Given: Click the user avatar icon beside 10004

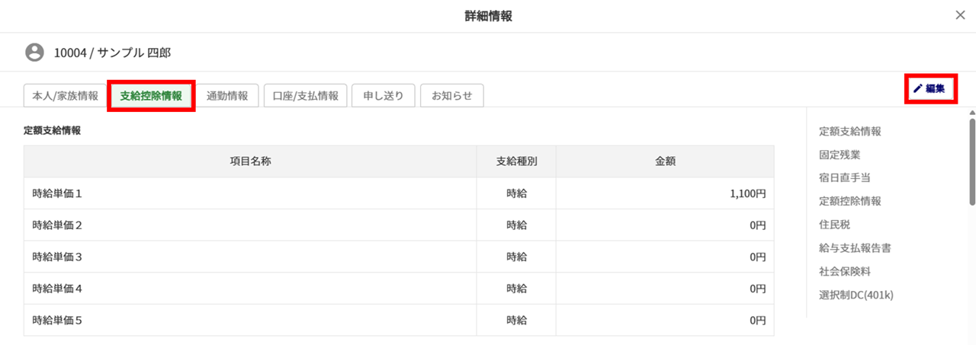Looking at the screenshot, I should (34, 53).
